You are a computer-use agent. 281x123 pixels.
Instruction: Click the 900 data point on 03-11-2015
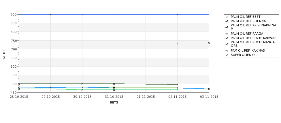tap(209, 14)
